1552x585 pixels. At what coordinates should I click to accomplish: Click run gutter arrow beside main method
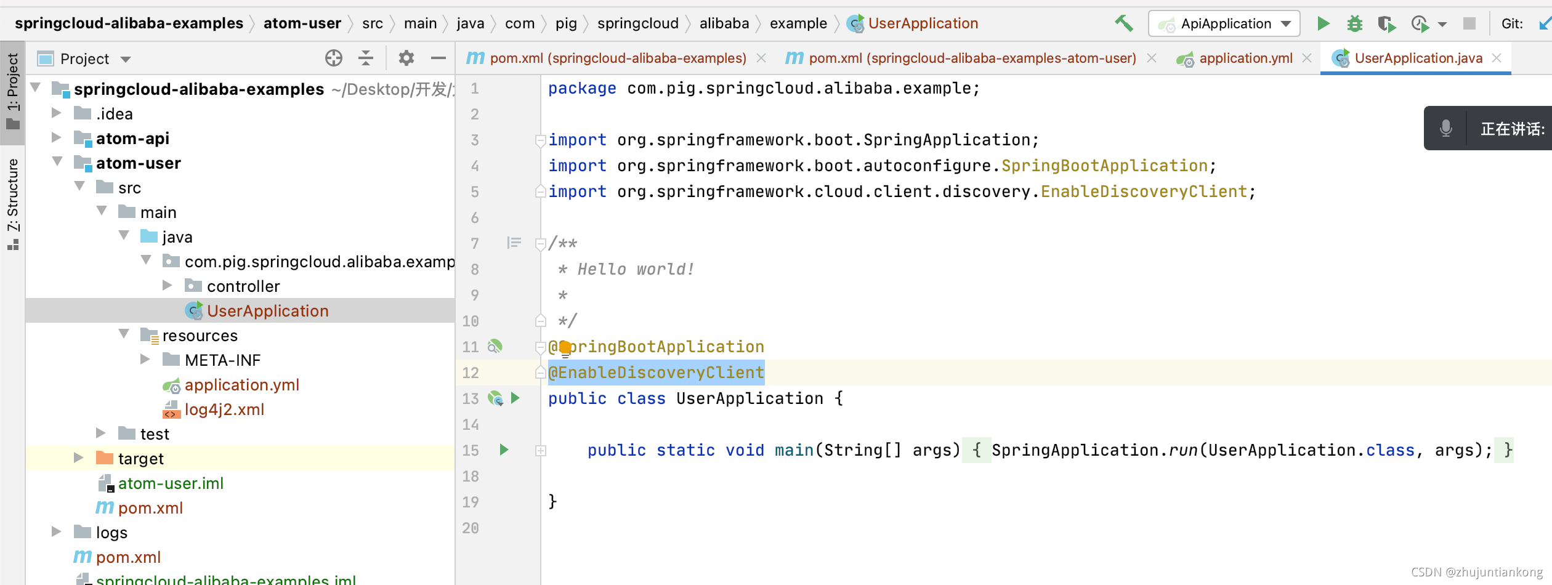click(x=504, y=450)
